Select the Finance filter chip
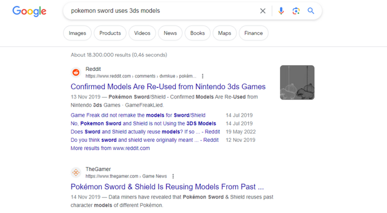Image resolution: width=387 pixels, height=213 pixels. click(254, 33)
